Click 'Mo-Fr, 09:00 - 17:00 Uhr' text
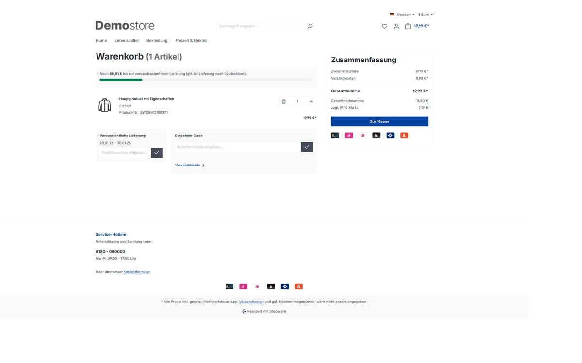Viewport: 582px width, 363px height. (x=116, y=259)
